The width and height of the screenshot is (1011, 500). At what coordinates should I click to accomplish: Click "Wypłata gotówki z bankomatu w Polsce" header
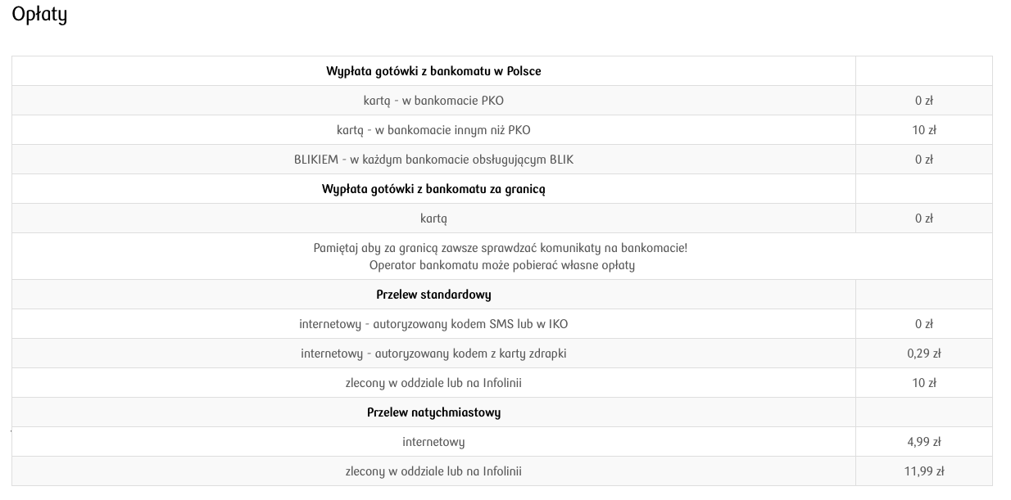click(x=433, y=71)
